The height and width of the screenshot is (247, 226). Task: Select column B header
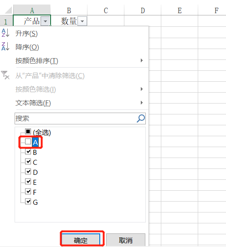pos(69,10)
